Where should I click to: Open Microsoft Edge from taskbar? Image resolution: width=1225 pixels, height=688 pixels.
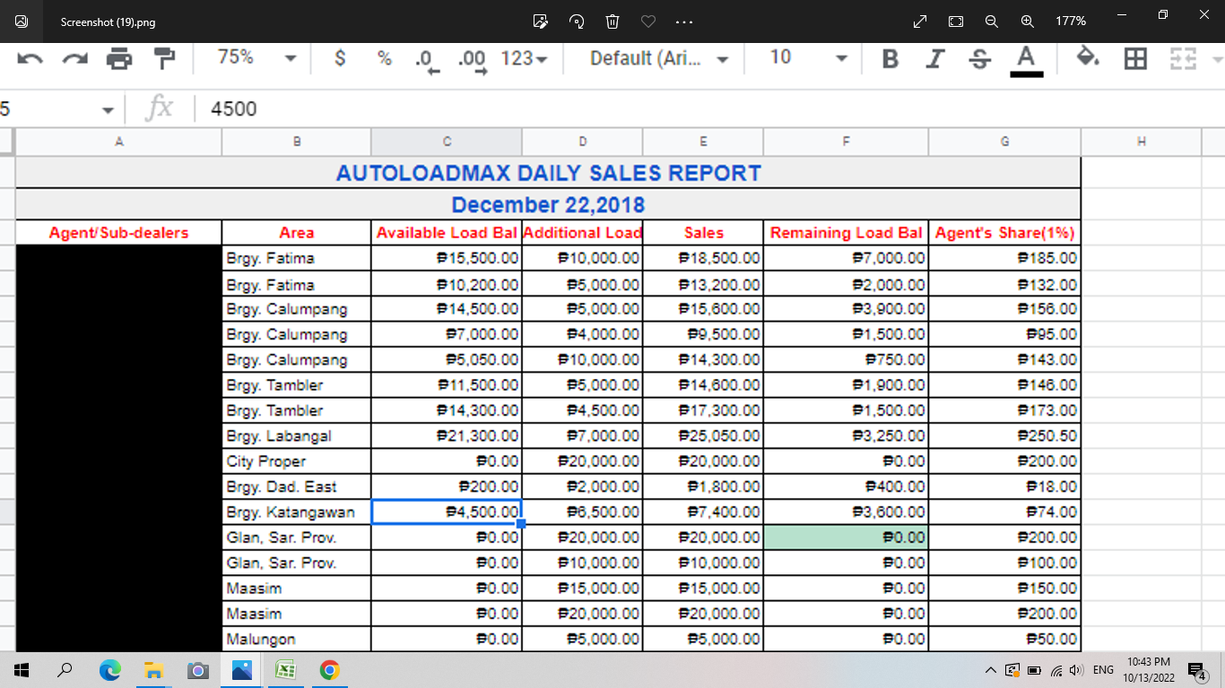(x=109, y=670)
